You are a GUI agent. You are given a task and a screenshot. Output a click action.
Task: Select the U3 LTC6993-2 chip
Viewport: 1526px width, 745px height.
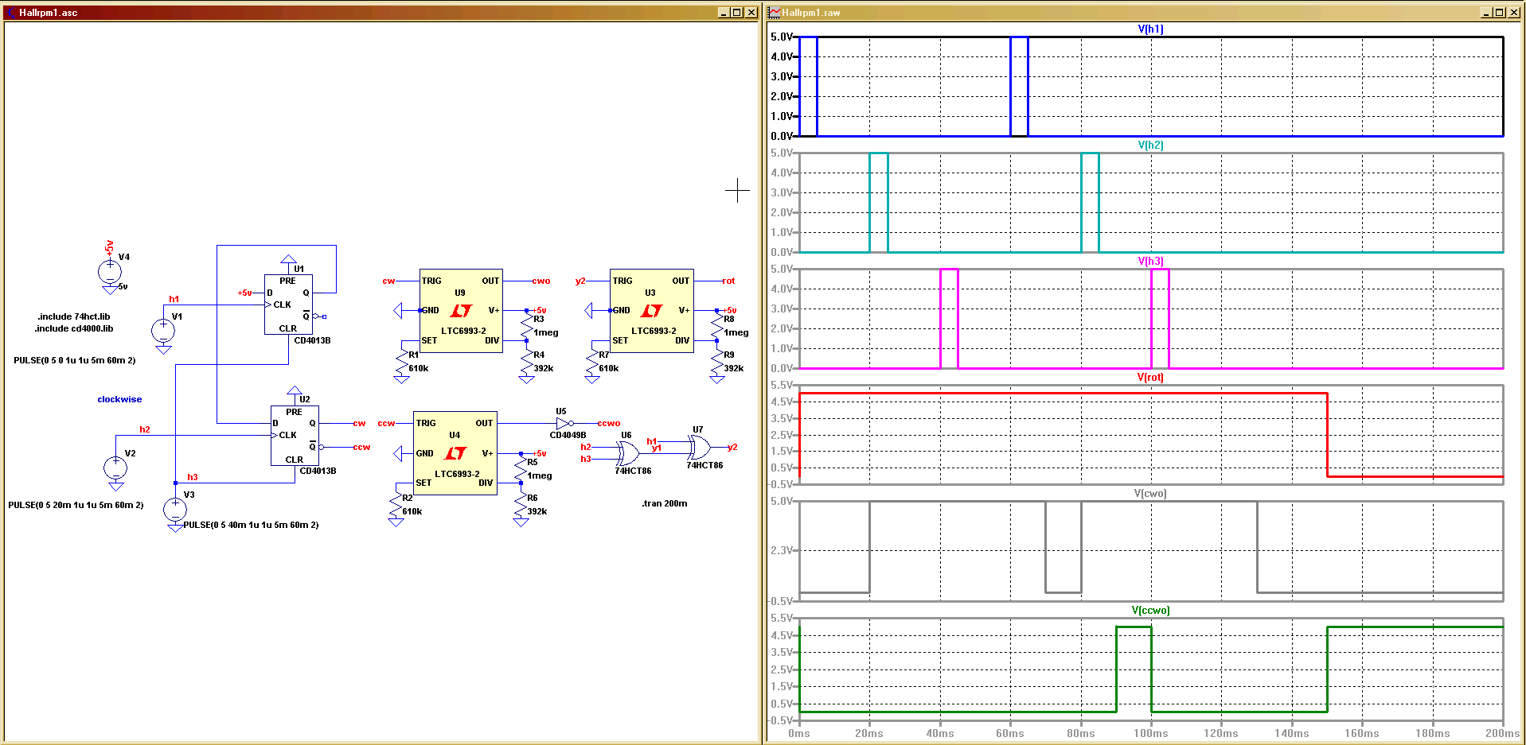(651, 311)
